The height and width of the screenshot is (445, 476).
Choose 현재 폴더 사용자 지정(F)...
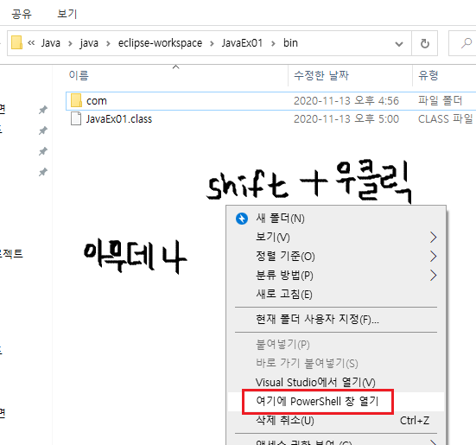coord(336,320)
